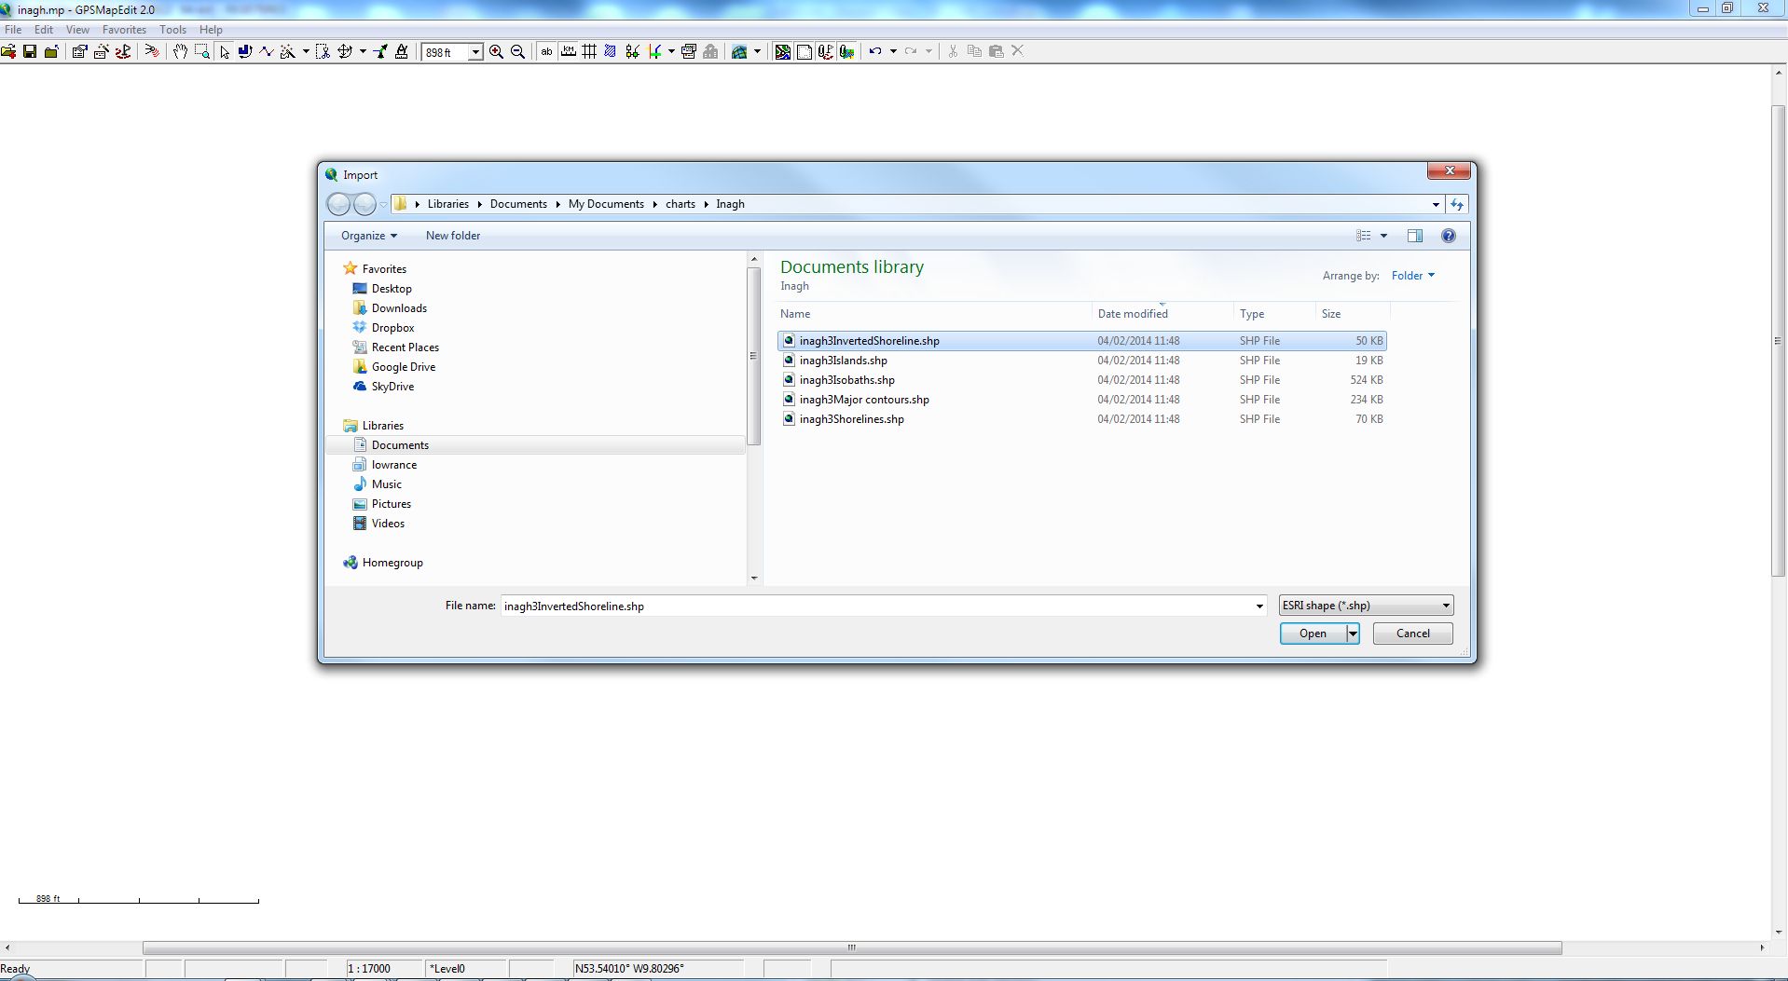1788x981 pixels.
Task: Open the Help menu
Action: point(211,30)
